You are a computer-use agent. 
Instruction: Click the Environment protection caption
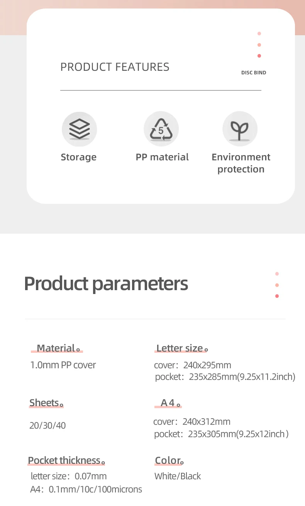(241, 163)
